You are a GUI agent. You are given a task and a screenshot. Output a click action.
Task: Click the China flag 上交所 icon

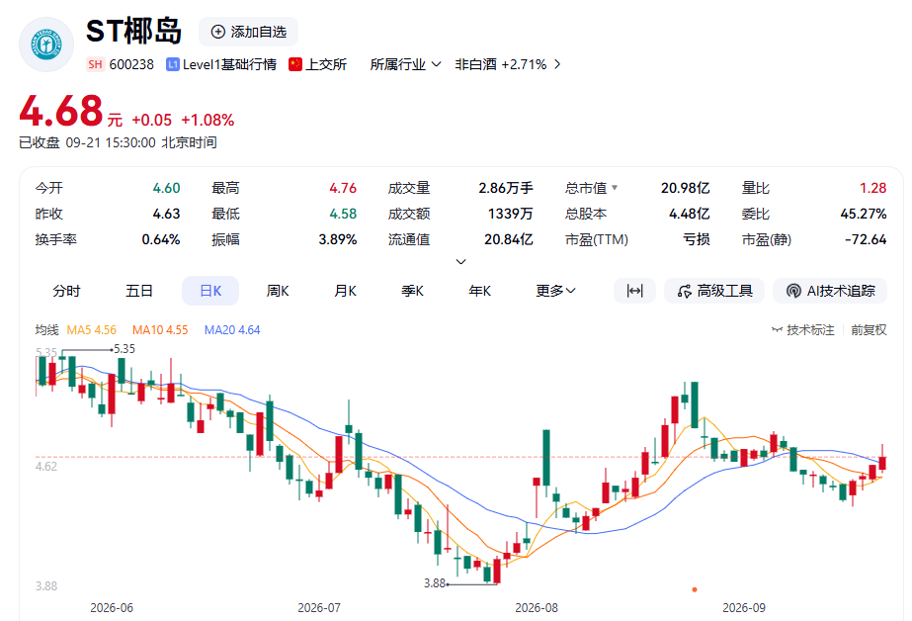click(x=295, y=64)
